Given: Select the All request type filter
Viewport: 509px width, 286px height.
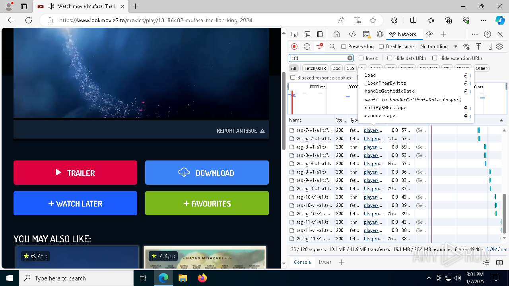Looking at the screenshot, I should pos(293,68).
